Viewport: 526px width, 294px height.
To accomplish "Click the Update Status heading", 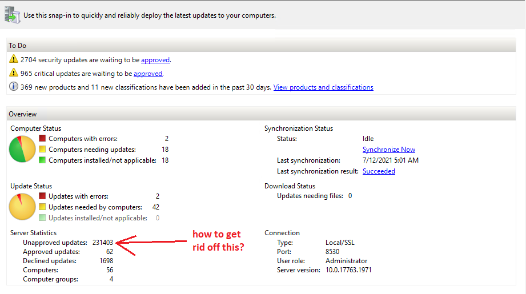I will point(31,186).
